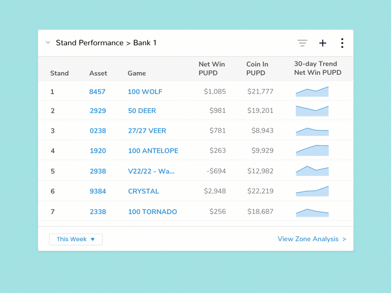Select the row for stand 5
The height and width of the screenshot is (293, 391).
(195, 171)
